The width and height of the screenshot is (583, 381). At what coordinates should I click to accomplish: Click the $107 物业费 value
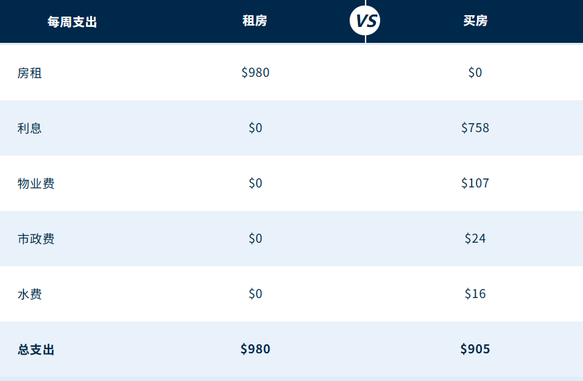(x=475, y=183)
